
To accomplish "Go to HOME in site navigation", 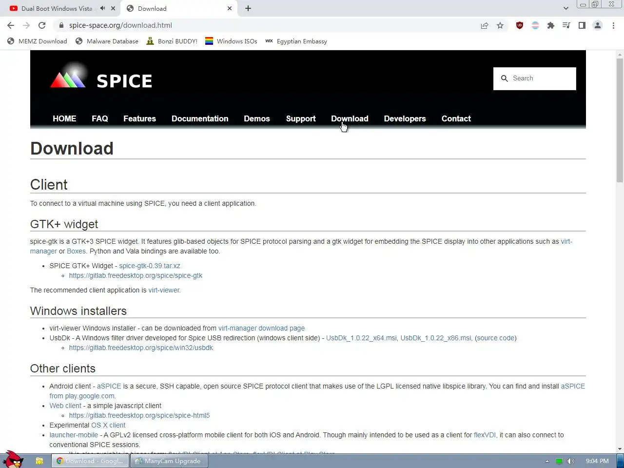I will pos(64,118).
